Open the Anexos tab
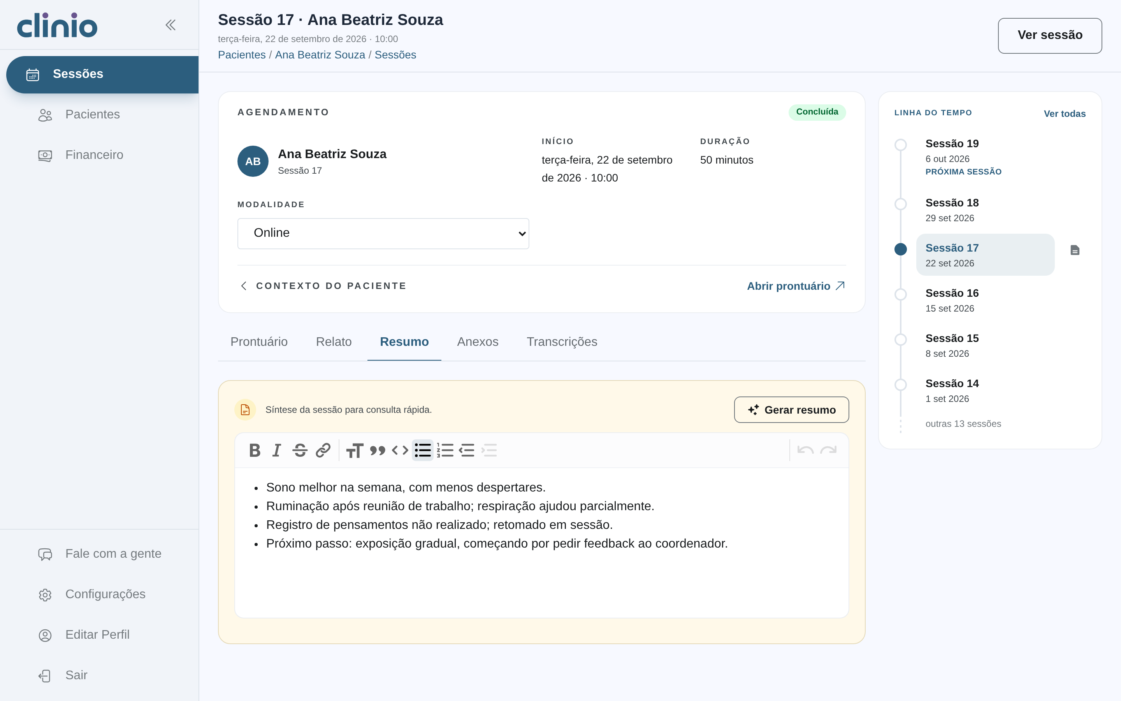 (x=478, y=342)
